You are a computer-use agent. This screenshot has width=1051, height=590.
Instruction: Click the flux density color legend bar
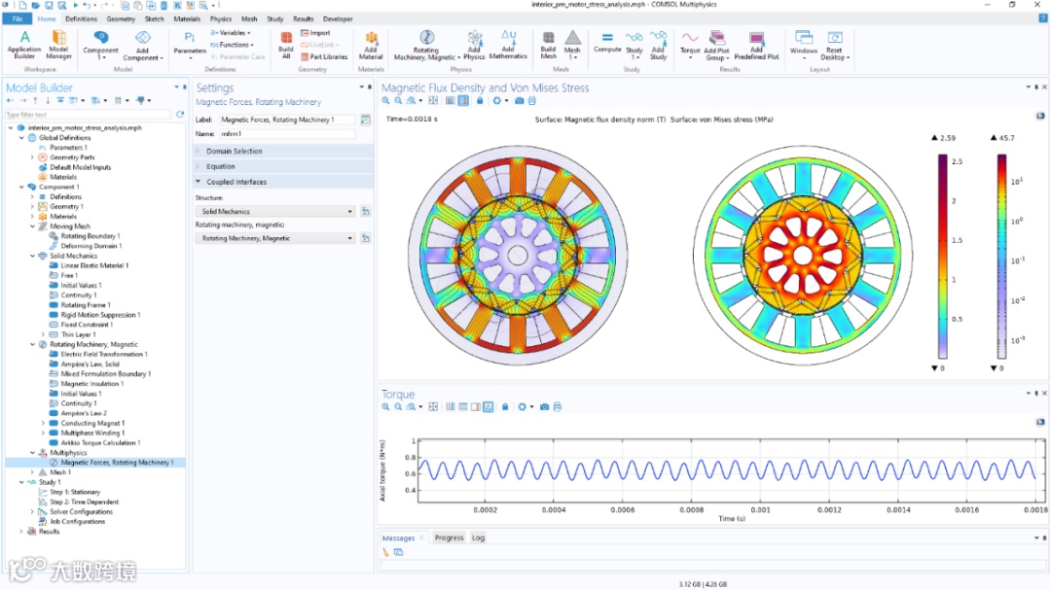[942, 256]
